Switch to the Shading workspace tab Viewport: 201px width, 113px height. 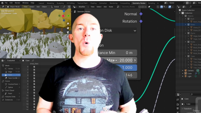coord(93,3)
